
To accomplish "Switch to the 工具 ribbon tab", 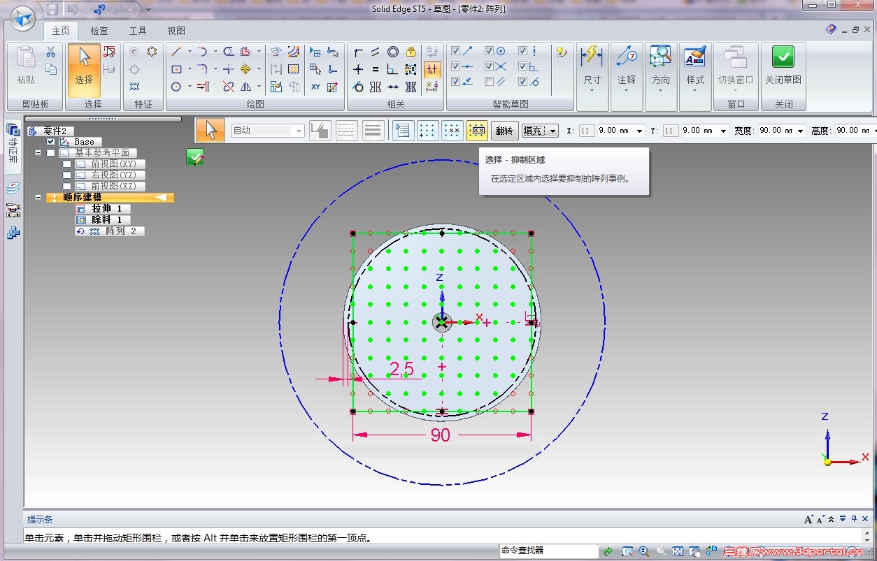I will coord(138,31).
